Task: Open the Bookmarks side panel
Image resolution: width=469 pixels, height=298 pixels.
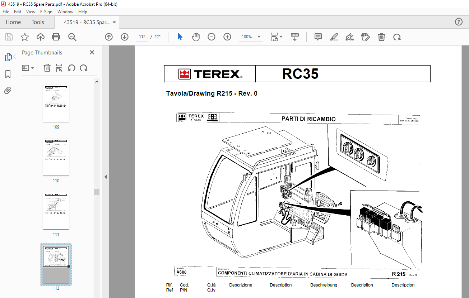Action: 8,74
